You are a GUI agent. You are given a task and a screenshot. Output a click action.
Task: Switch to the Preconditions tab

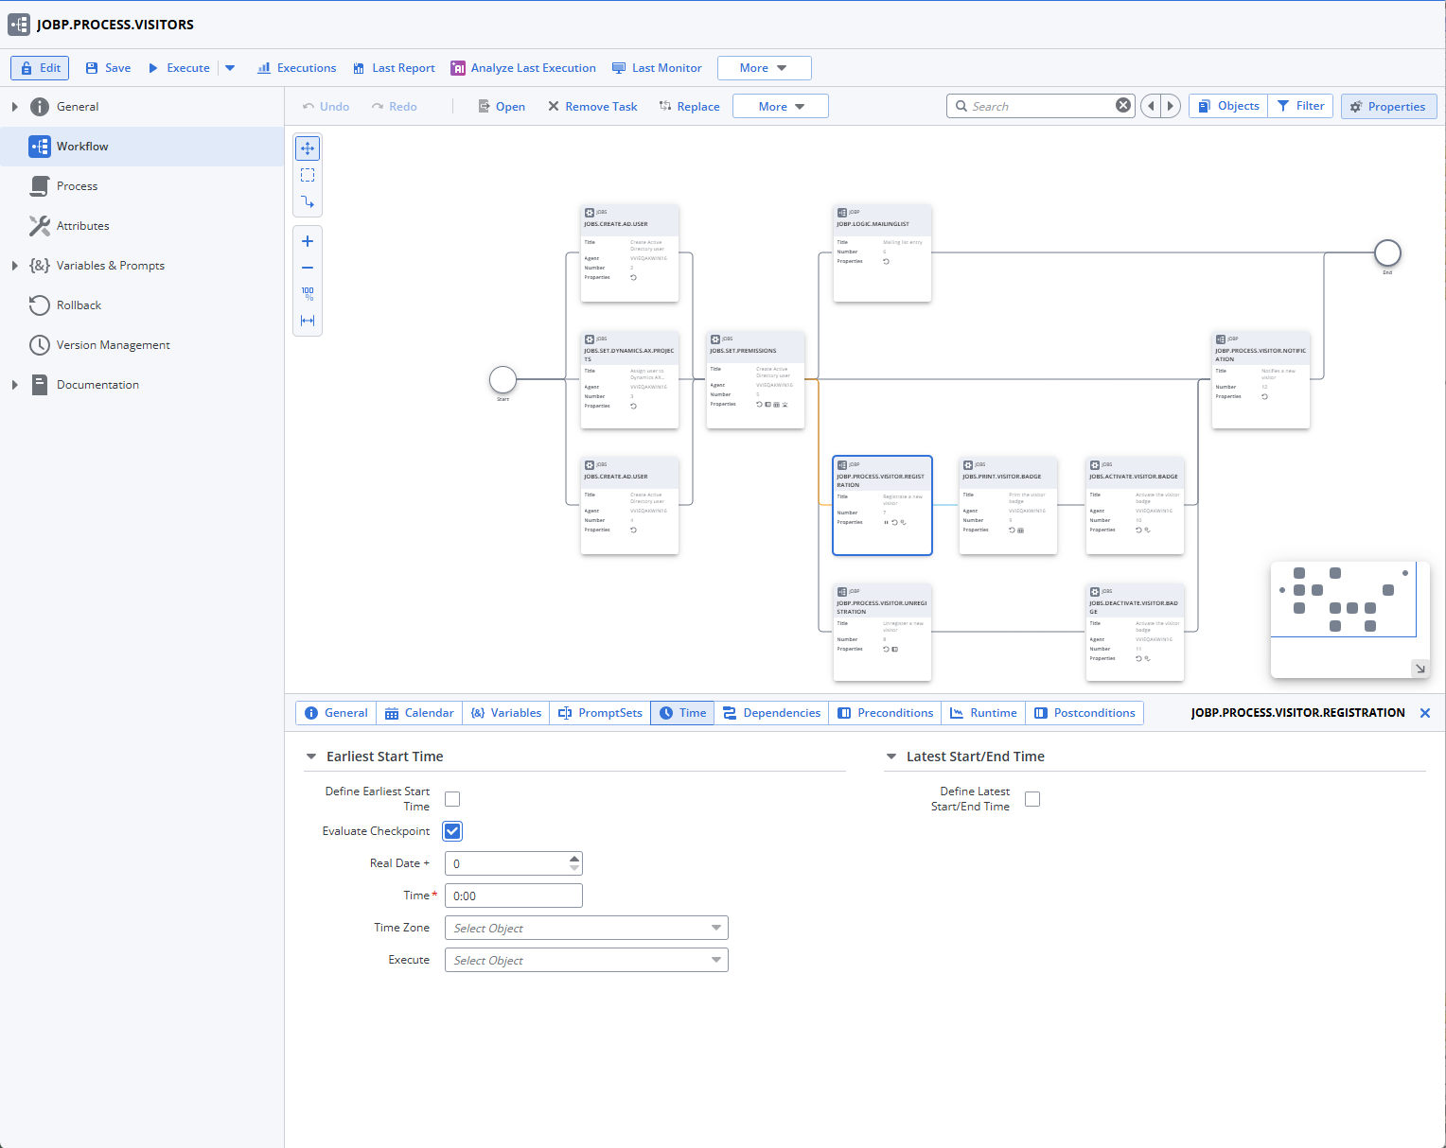click(885, 713)
